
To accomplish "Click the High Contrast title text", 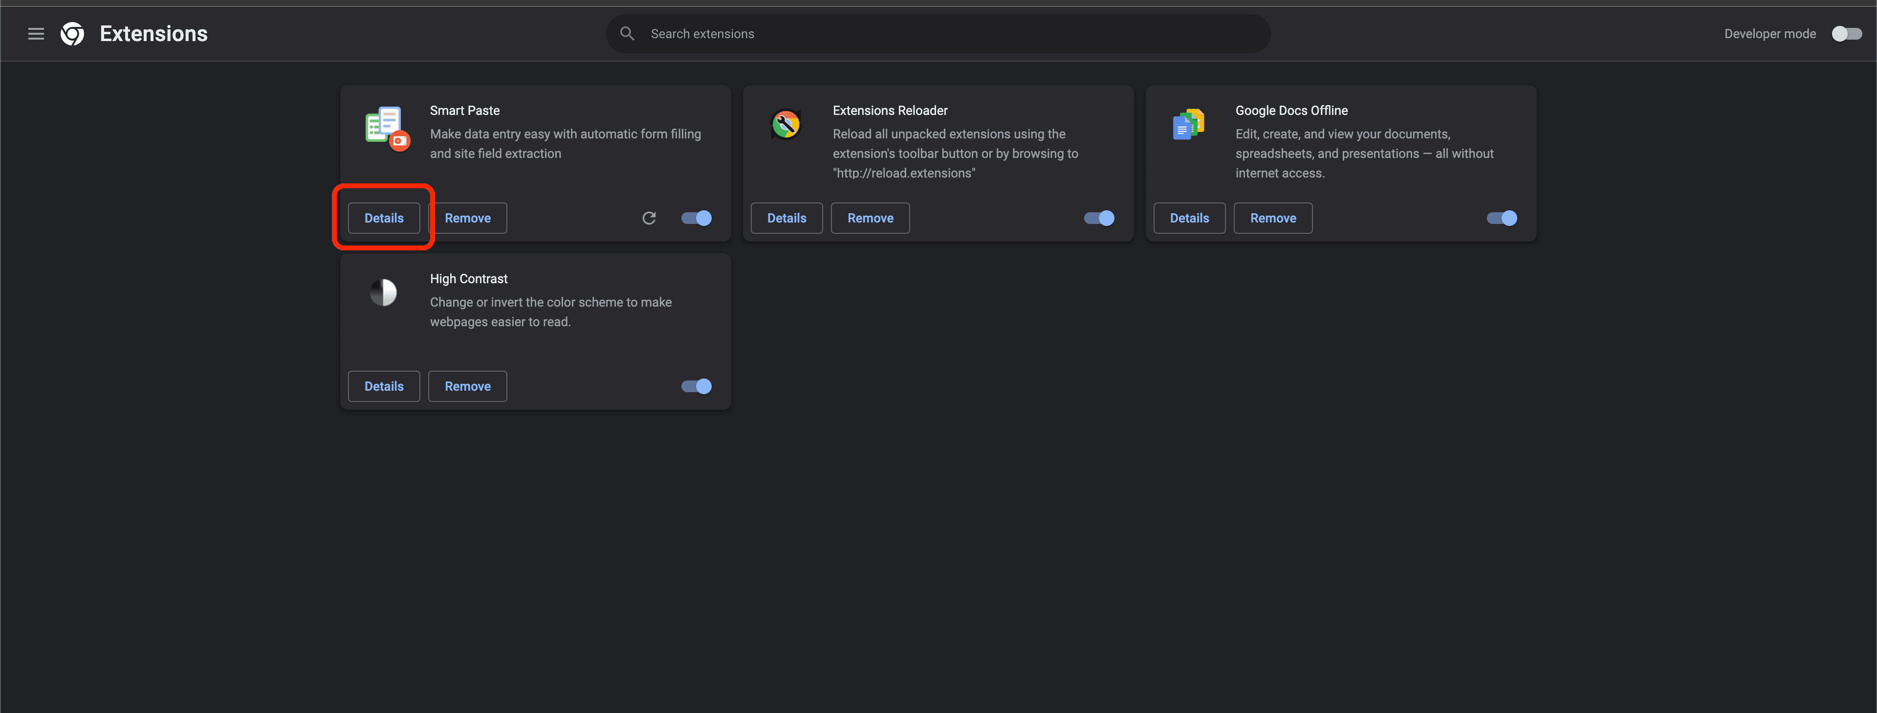I will [469, 278].
